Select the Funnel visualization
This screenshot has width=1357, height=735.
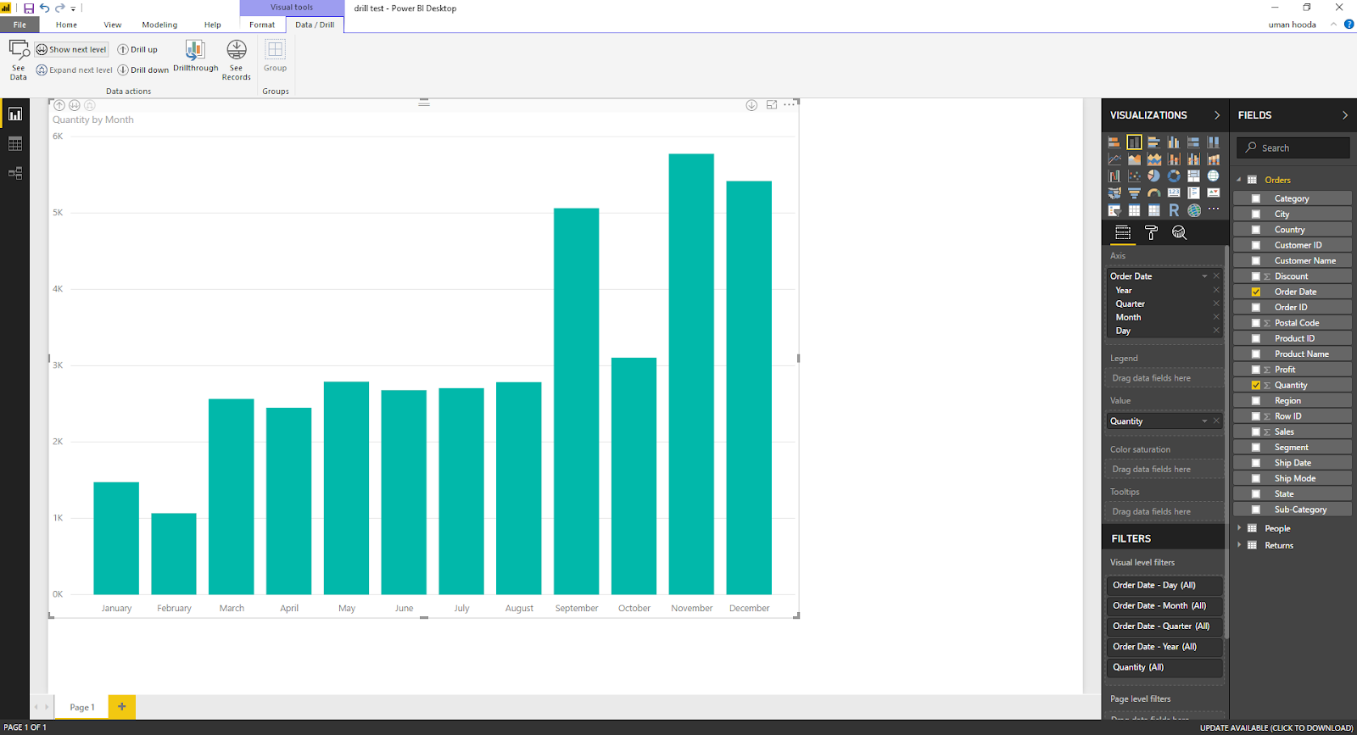pyautogui.click(x=1134, y=193)
